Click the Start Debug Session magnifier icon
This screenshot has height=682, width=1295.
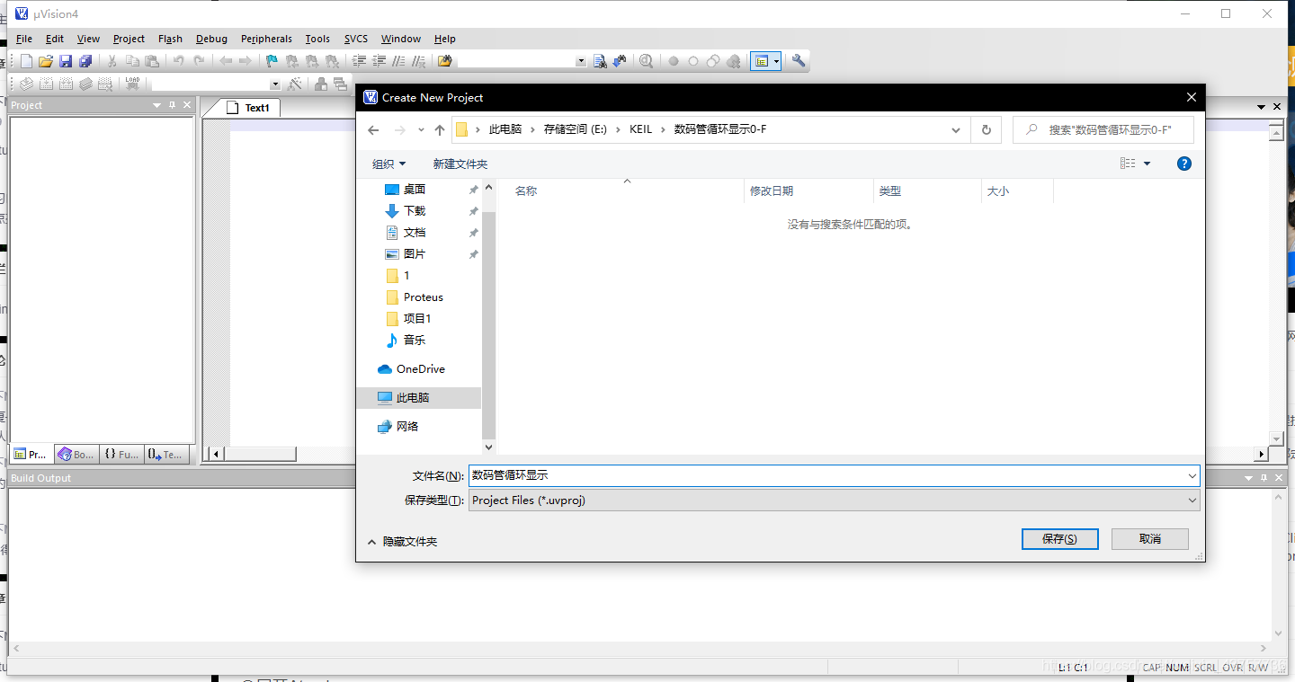click(647, 61)
